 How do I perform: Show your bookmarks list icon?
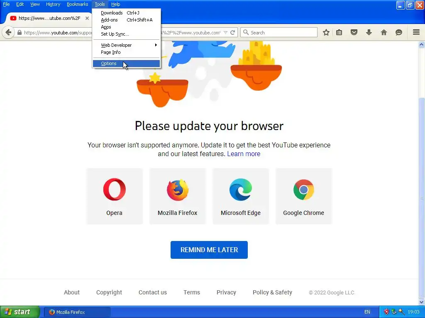point(339,32)
